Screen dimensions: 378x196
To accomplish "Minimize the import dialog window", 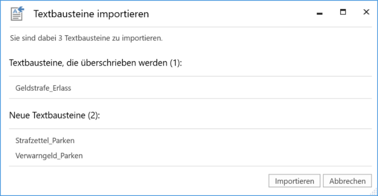I will [x=320, y=13].
